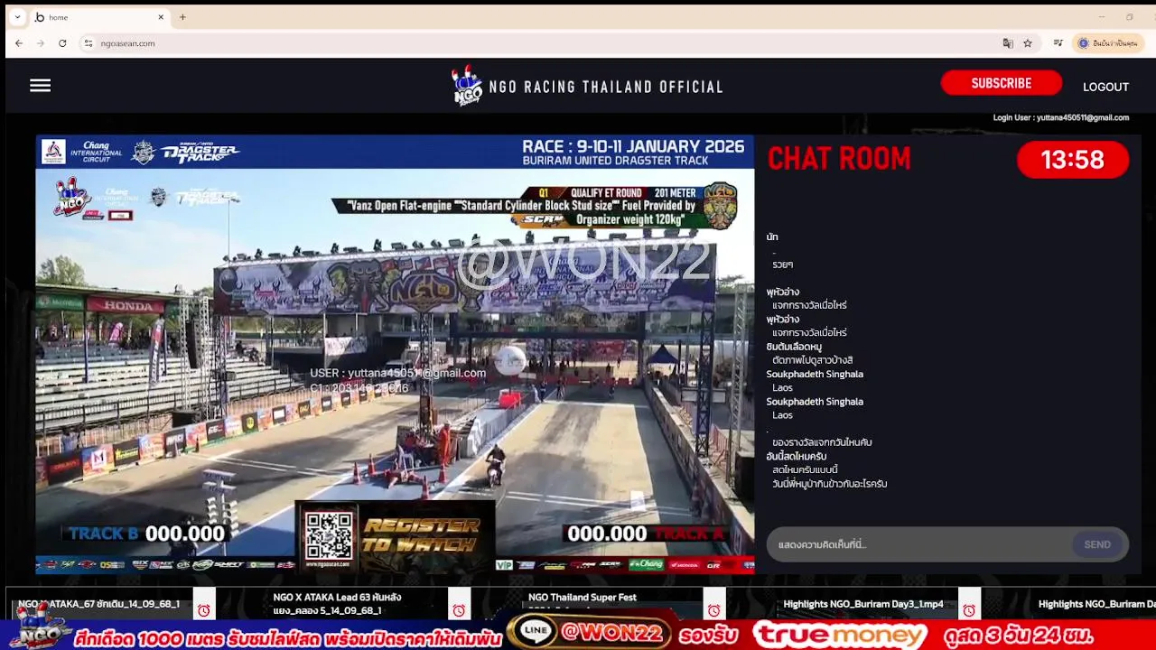Click clock icon beside NGO_ATAKA_67 video
The image size is (1156, 650).
(x=203, y=610)
